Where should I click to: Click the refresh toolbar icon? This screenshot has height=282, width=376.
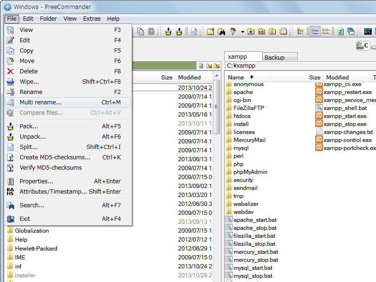[340, 31]
